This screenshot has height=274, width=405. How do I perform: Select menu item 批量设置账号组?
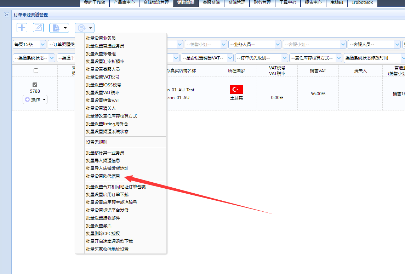101,53
